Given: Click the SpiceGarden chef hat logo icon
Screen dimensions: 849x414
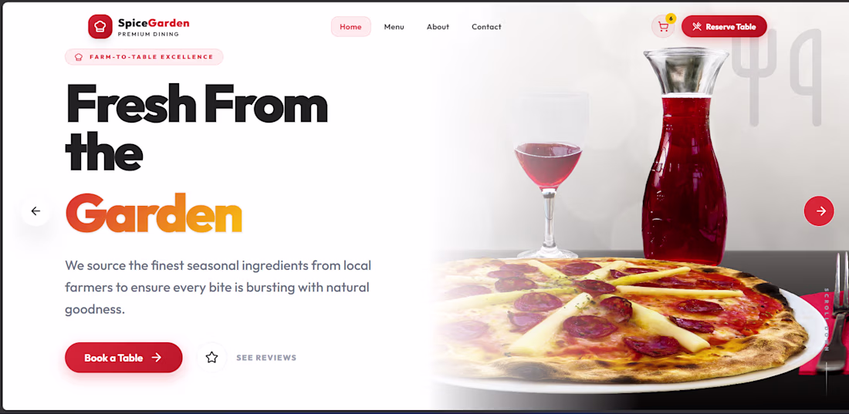Looking at the screenshot, I should [x=100, y=26].
